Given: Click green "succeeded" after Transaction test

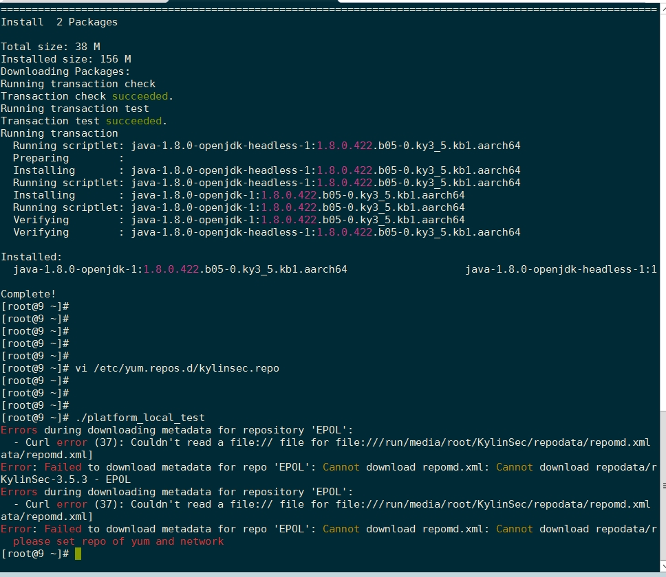Looking at the screenshot, I should coord(133,121).
